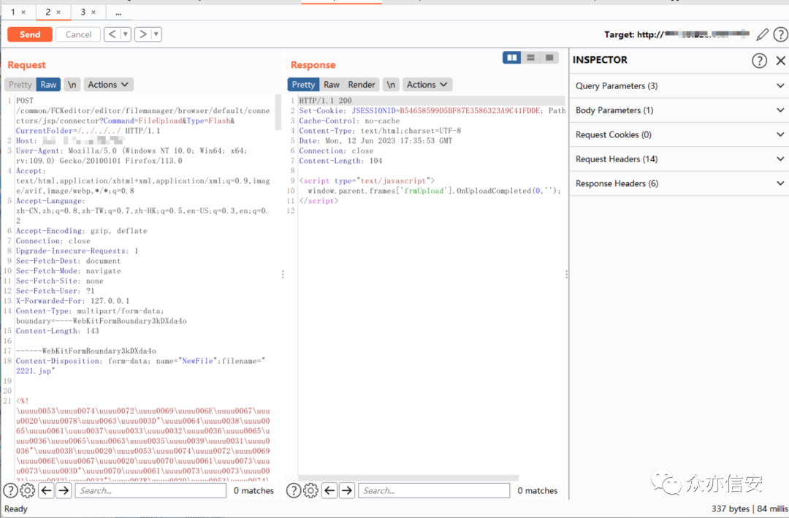
Task: Jump to next match in Request search
Action: coord(64,490)
